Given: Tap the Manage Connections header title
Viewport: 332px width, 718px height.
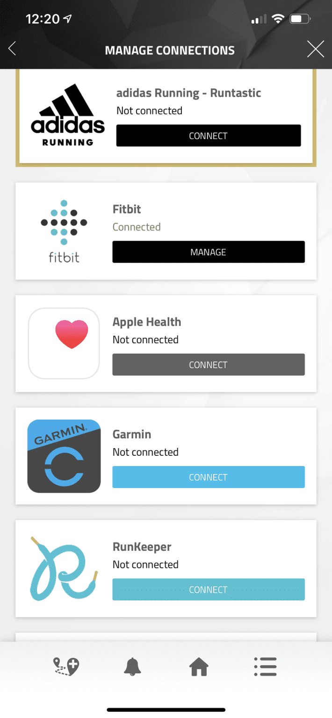Looking at the screenshot, I should tap(170, 50).
